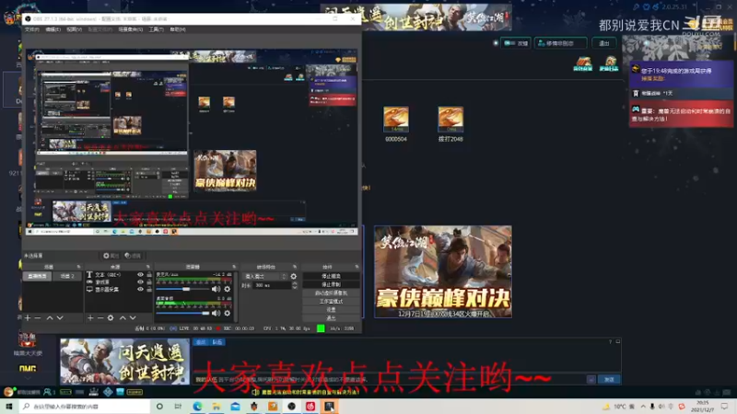This screenshot has width=737, height=414.
Task: Open the Help menu in OBS
Action: tap(178, 29)
